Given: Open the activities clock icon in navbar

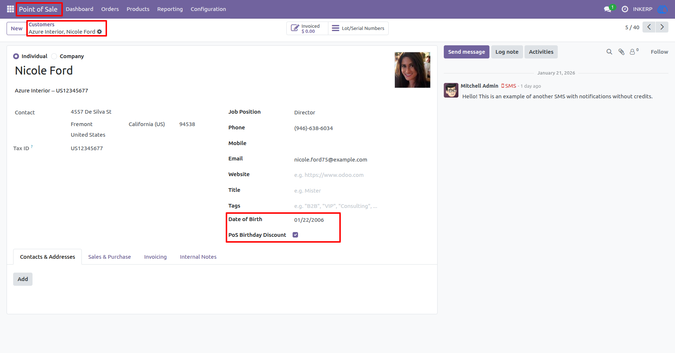Looking at the screenshot, I should [x=625, y=9].
